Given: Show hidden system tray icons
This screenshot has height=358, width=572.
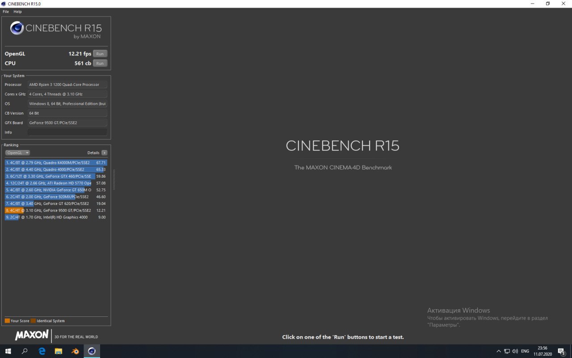Looking at the screenshot, I should (x=499, y=351).
